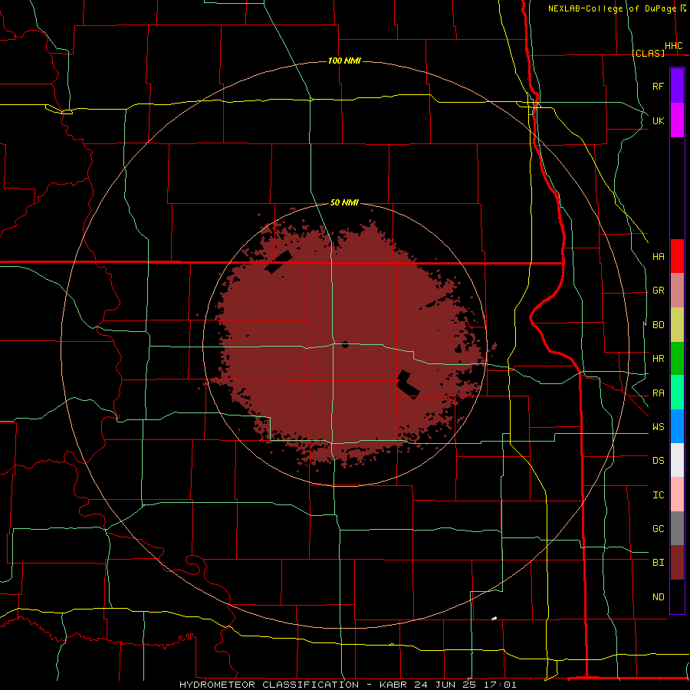
Task: Click the GC legend label
Action: pos(658,529)
